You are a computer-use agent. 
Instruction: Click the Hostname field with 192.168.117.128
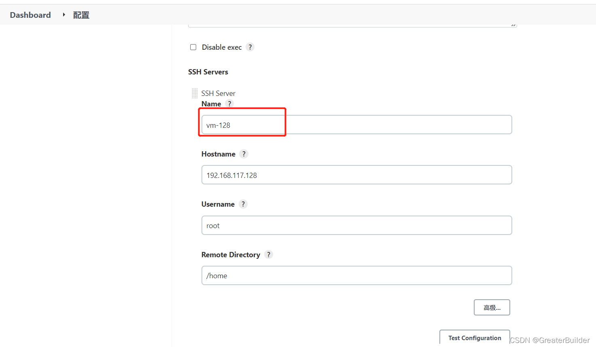(356, 175)
